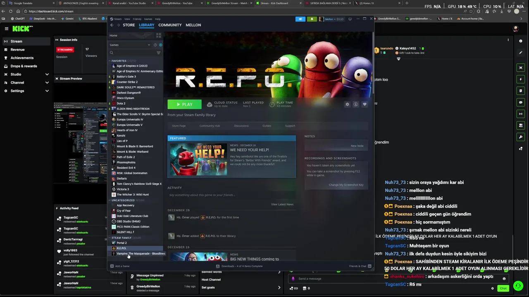Click the pencil edit icon in Kick toolbar

coord(521,53)
